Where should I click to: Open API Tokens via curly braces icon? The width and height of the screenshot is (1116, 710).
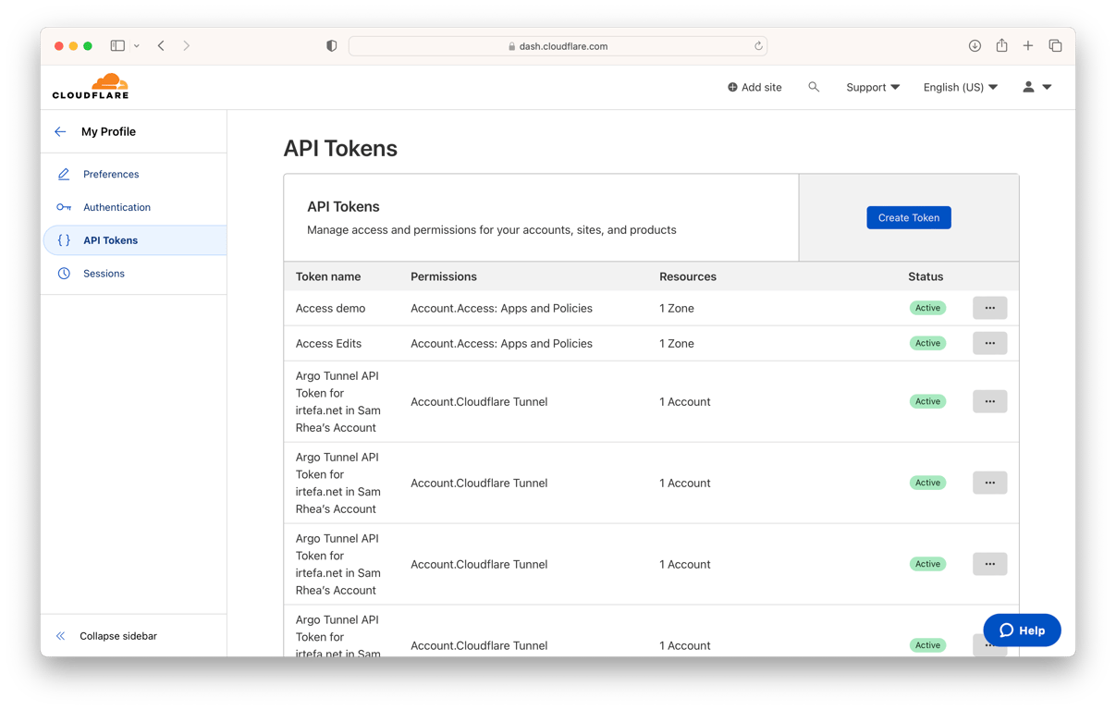click(63, 239)
